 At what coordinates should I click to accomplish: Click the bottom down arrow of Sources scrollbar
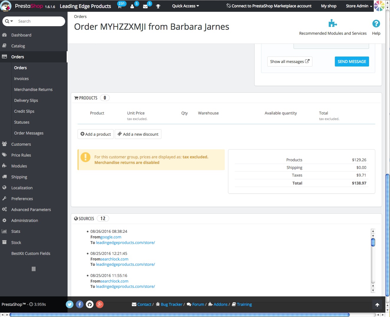pyautogui.click(x=373, y=291)
